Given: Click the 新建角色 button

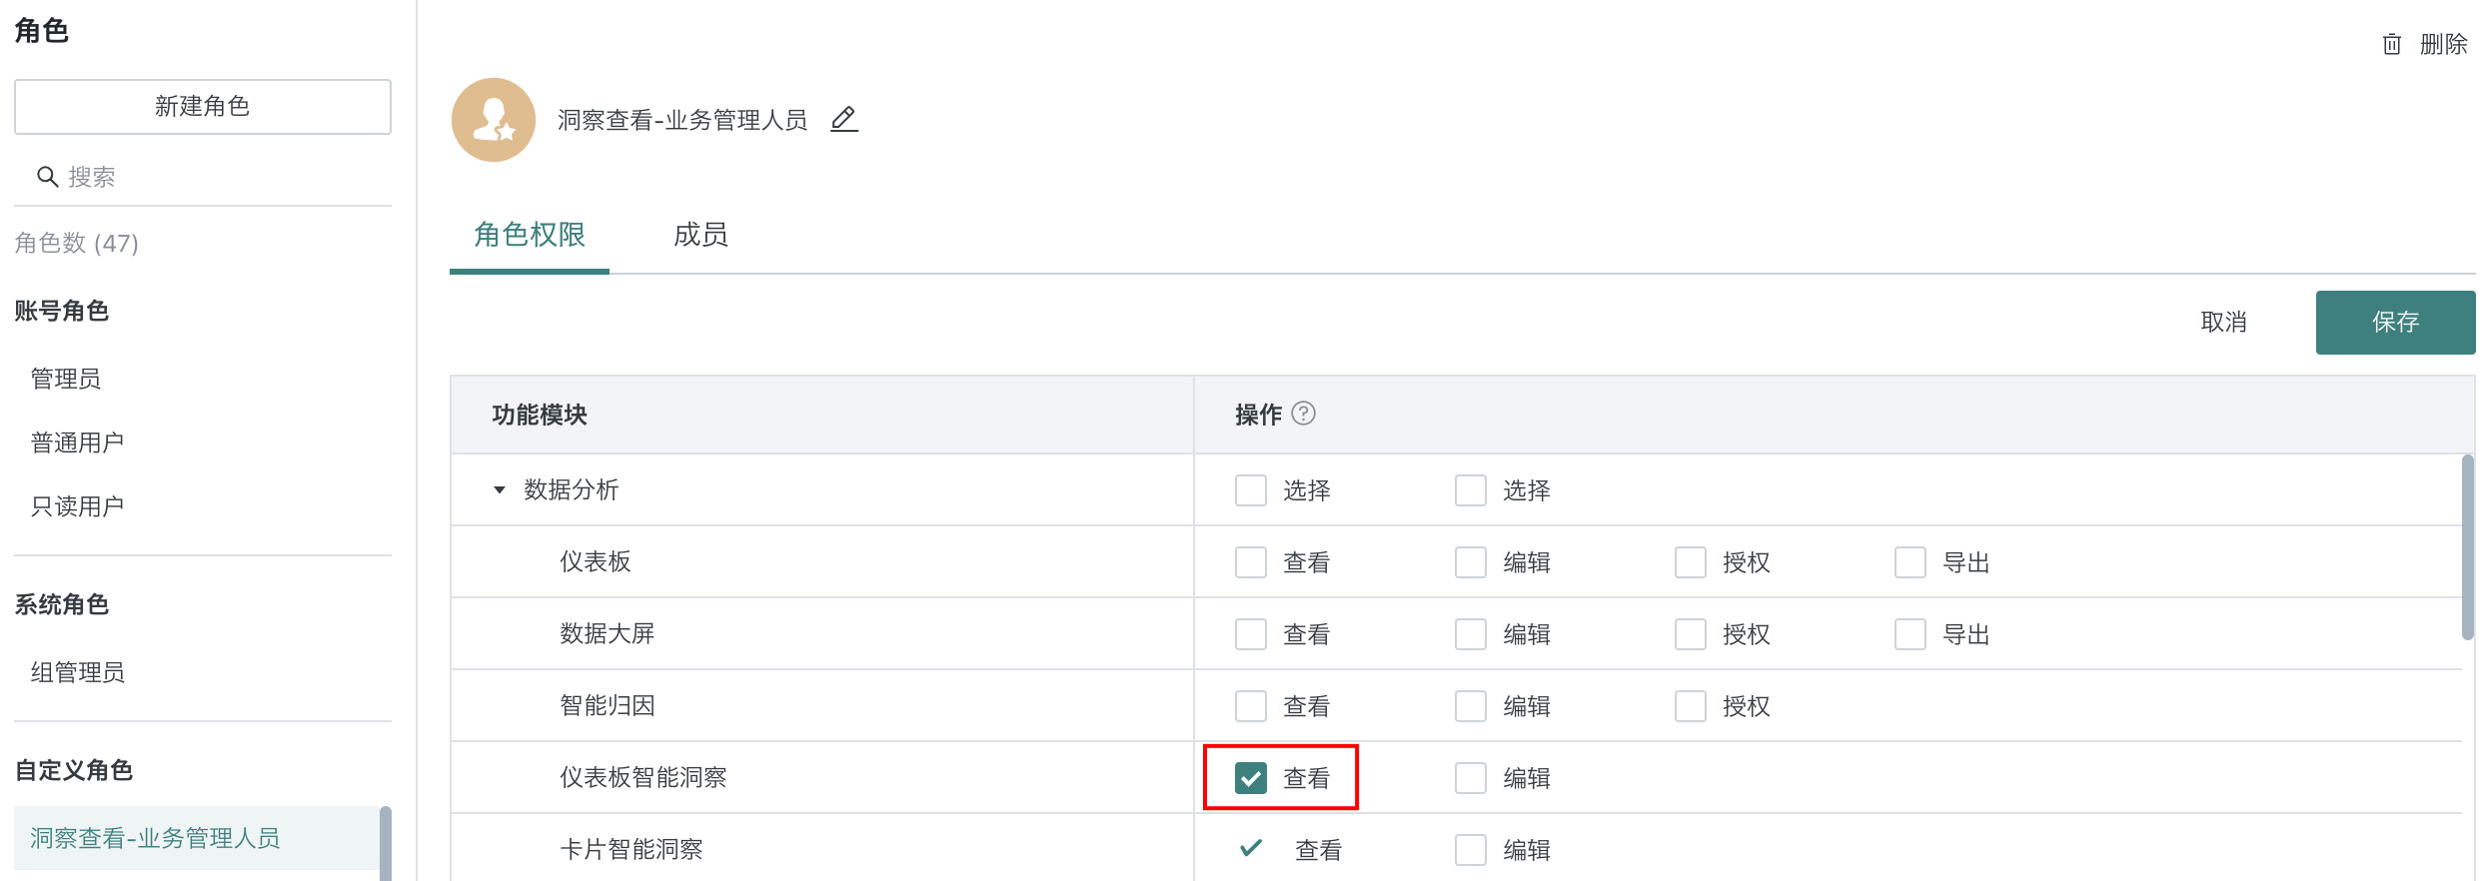Looking at the screenshot, I should point(203,106).
